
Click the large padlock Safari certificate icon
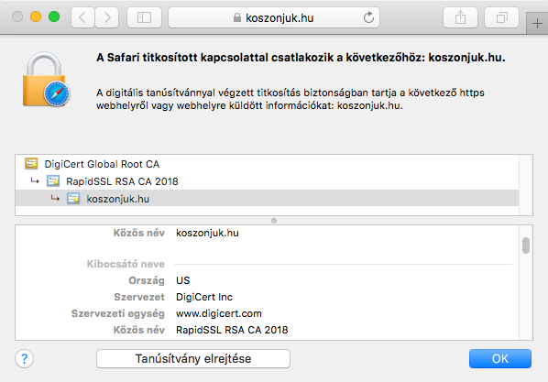46,80
